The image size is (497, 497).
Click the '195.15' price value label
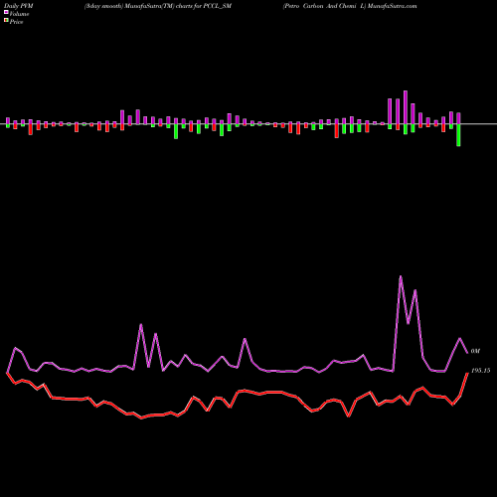tap(480, 371)
